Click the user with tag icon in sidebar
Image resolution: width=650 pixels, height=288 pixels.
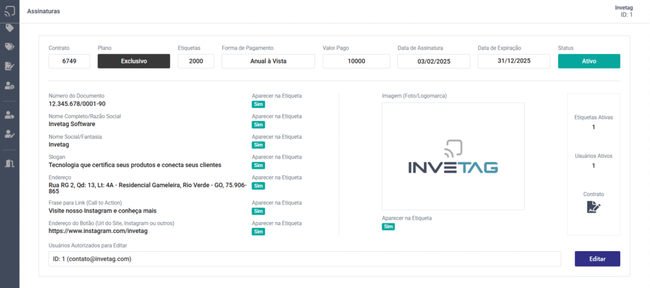[10, 115]
